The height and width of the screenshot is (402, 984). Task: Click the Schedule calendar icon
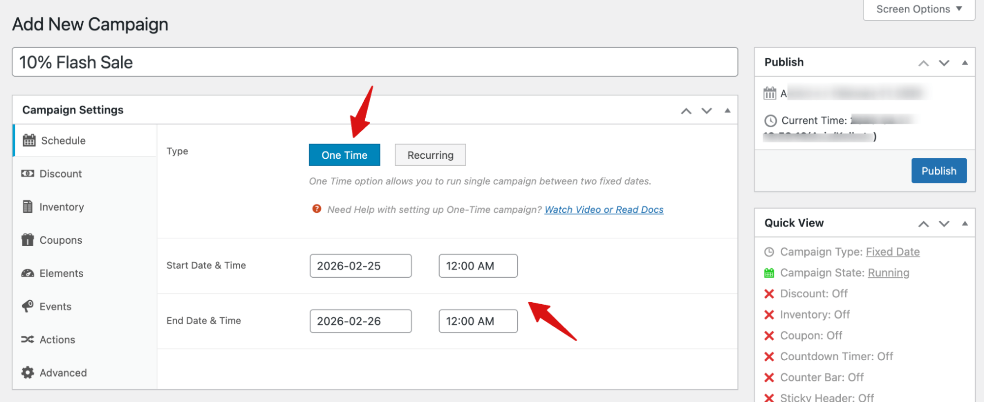pos(29,140)
